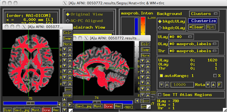Click pan right arrow beside A in axial viewer

[70, 104]
